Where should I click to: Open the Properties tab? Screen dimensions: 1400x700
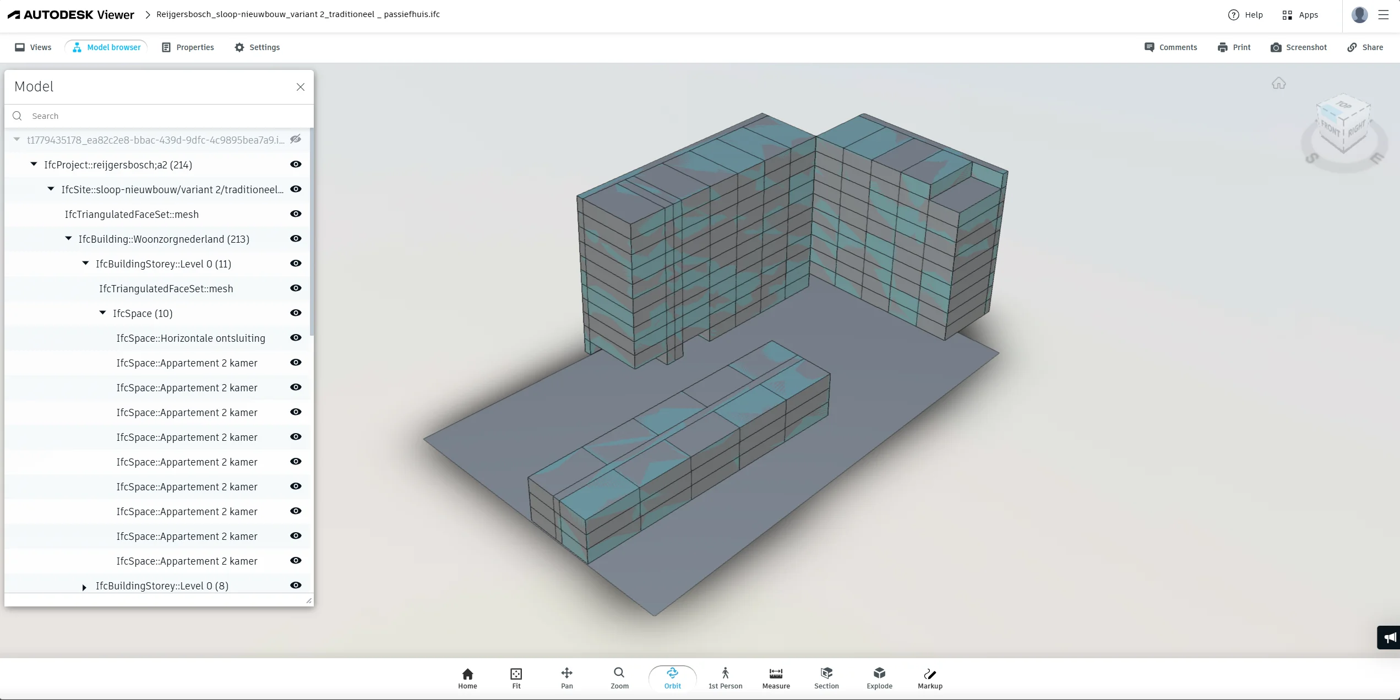[x=188, y=47]
